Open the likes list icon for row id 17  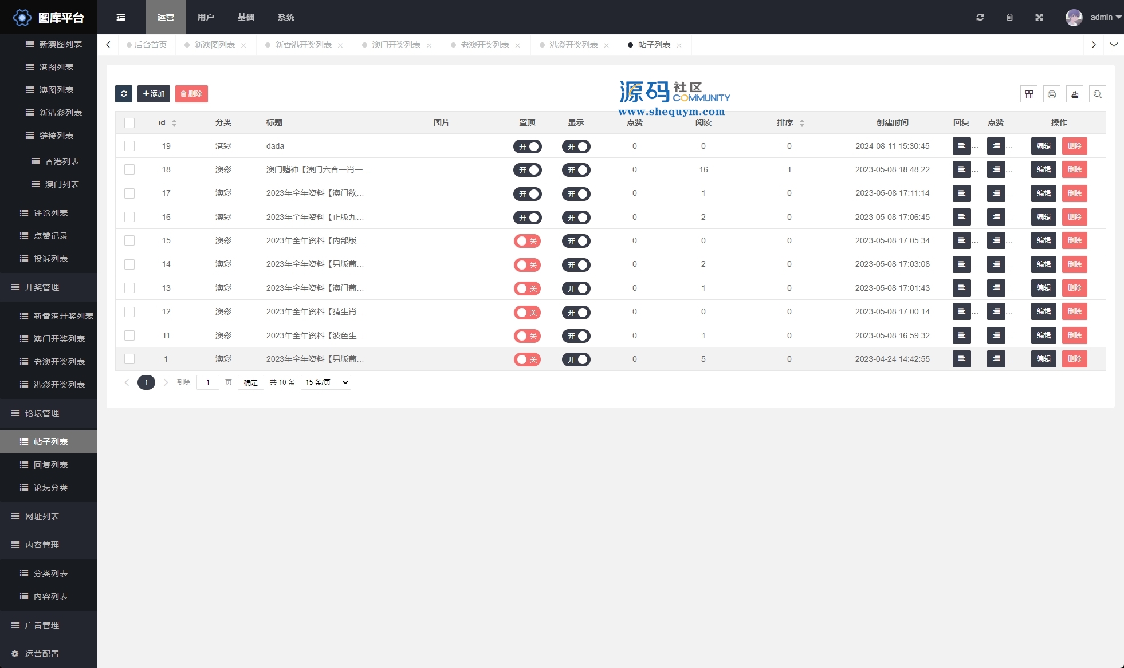tap(996, 193)
